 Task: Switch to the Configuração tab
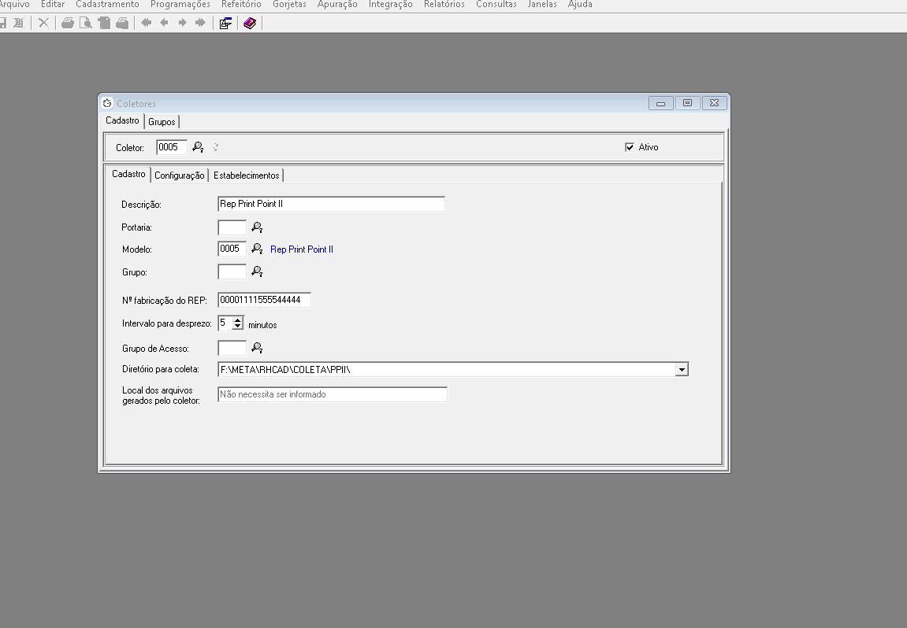point(179,175)
